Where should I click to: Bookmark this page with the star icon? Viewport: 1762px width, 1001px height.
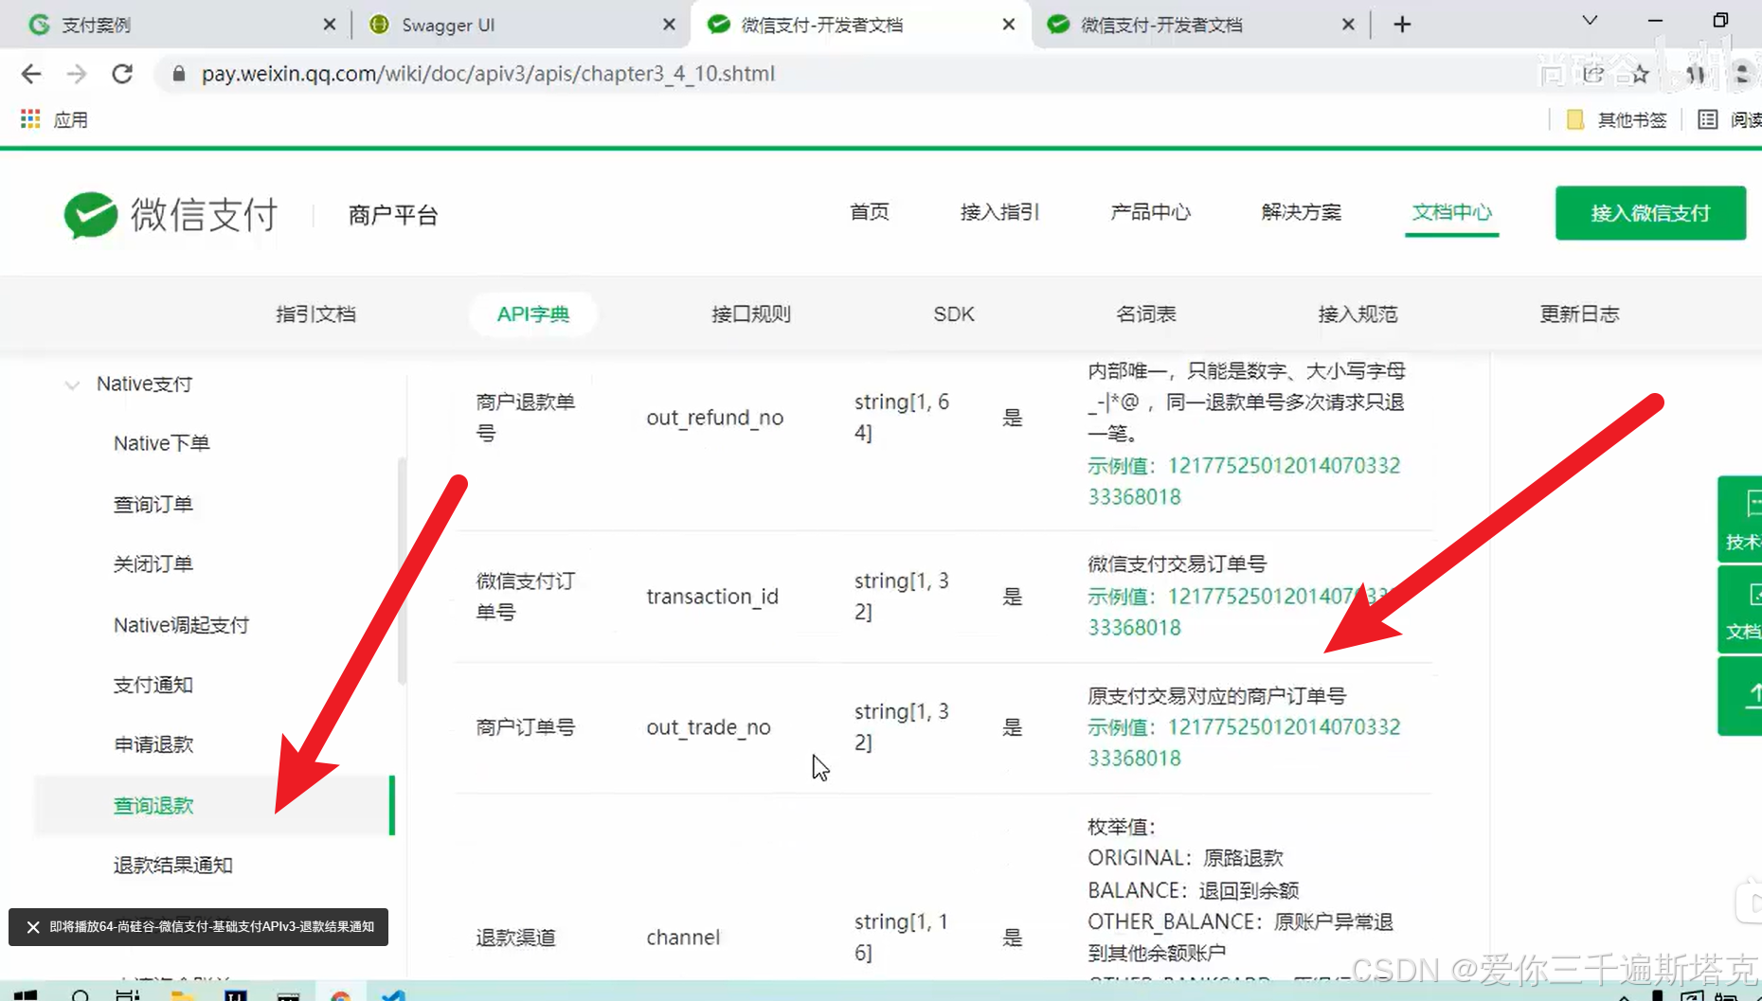tap(1641, 74)
